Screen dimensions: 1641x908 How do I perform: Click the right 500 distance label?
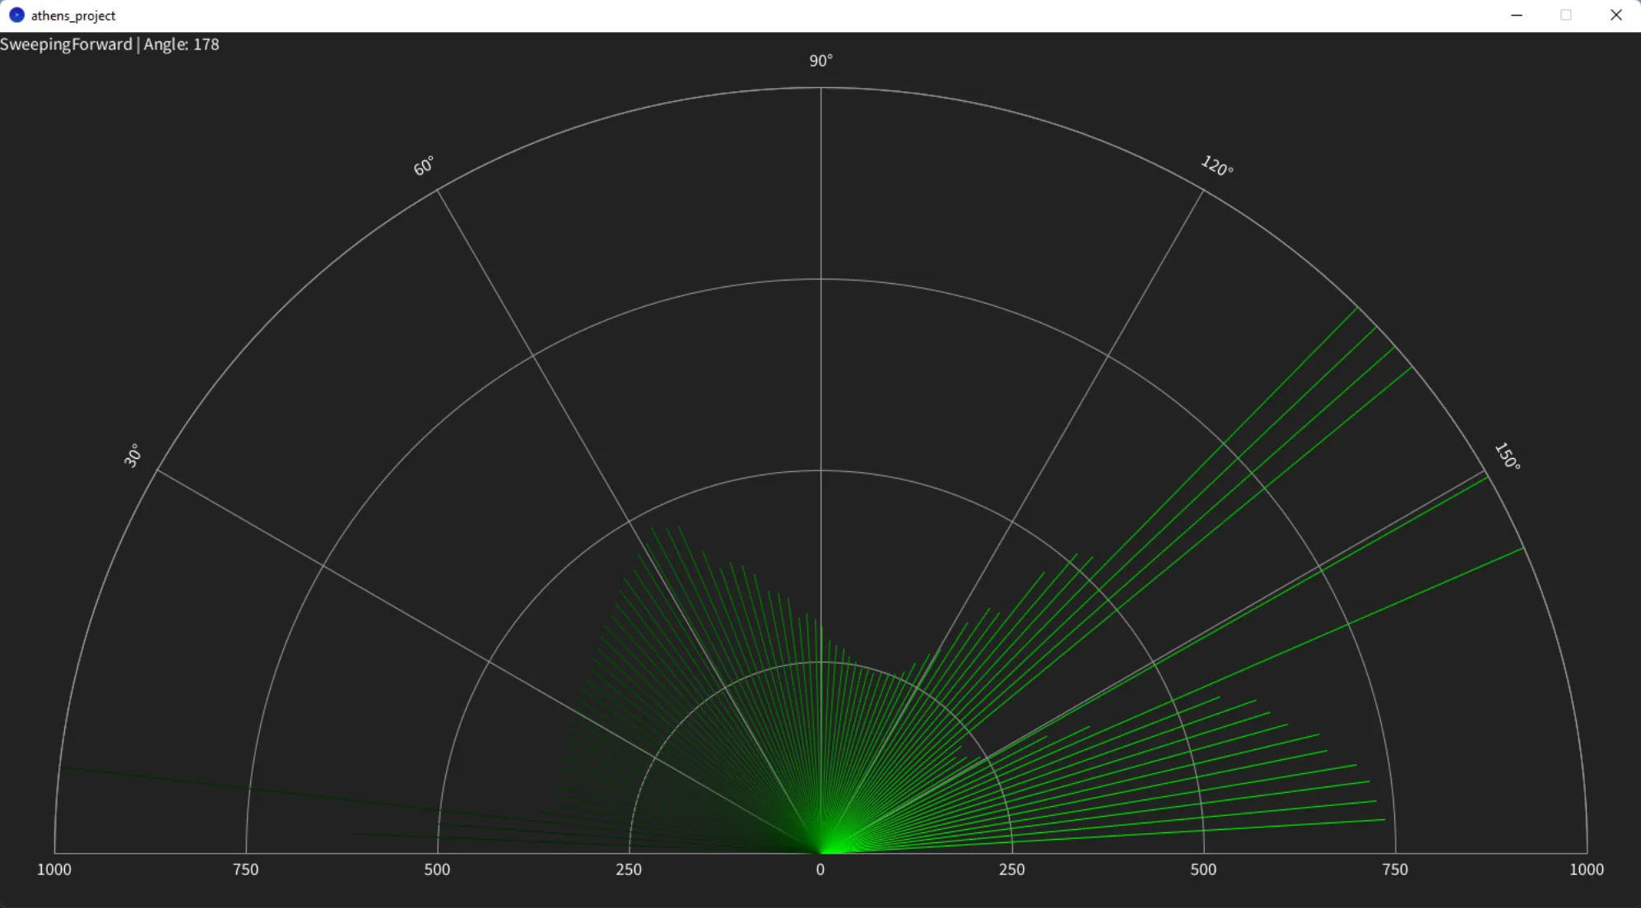tap(1203, 869)
